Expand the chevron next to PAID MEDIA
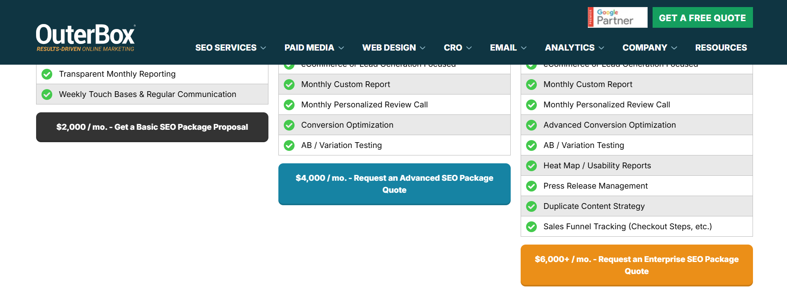787x291 pixels. pos(341,48)
